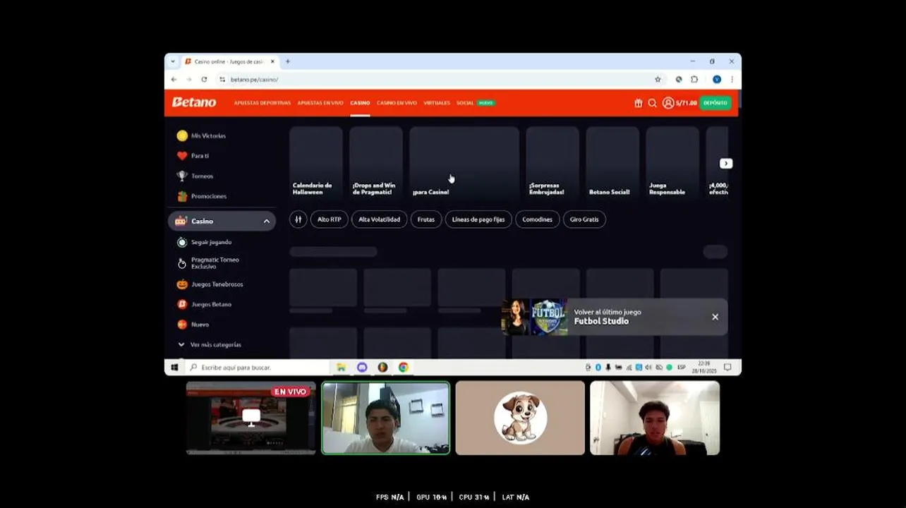
Task: Bookmark this page with the star icon
Action: (658, 80)
